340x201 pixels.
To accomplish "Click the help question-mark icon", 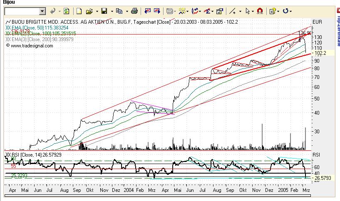I will 272,11.
